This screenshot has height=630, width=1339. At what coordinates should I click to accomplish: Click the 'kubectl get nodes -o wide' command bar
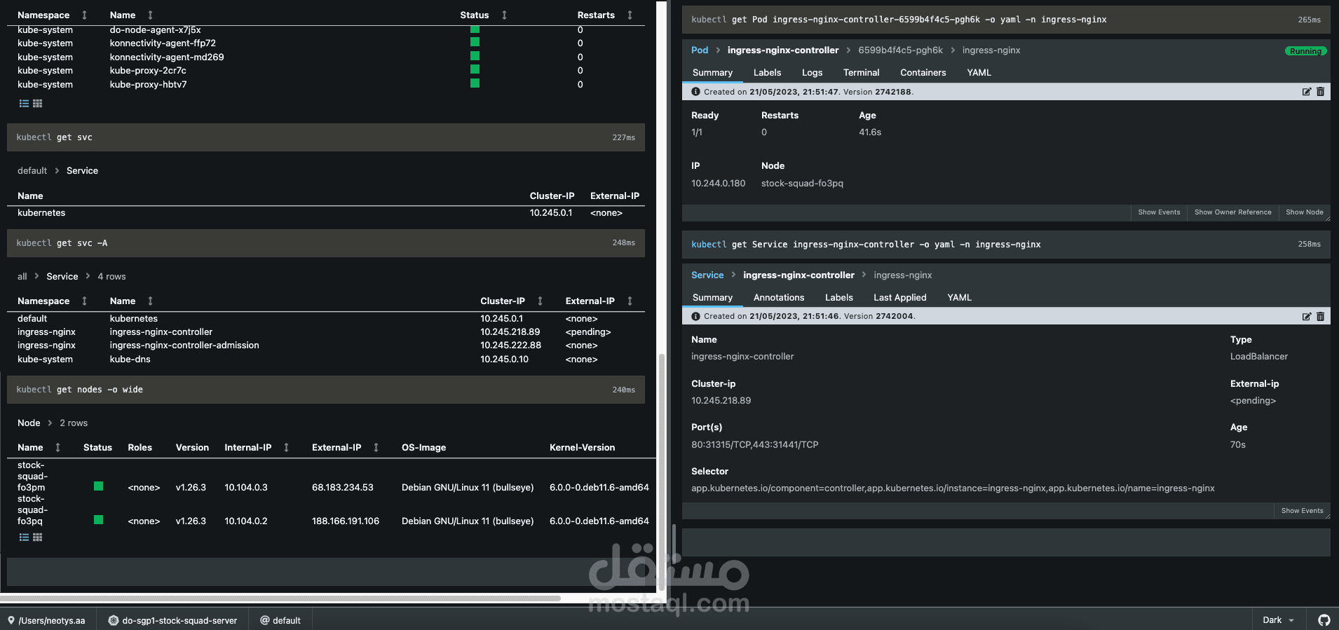pos(326,390)
